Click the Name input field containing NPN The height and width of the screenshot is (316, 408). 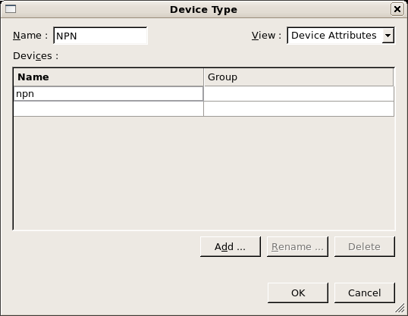(x=100, y=36)
